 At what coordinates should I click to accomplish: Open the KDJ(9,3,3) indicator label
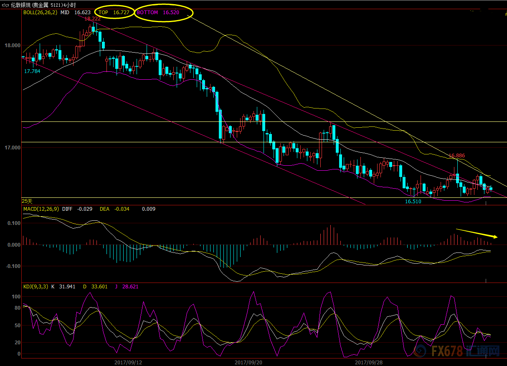coord(35,287)
